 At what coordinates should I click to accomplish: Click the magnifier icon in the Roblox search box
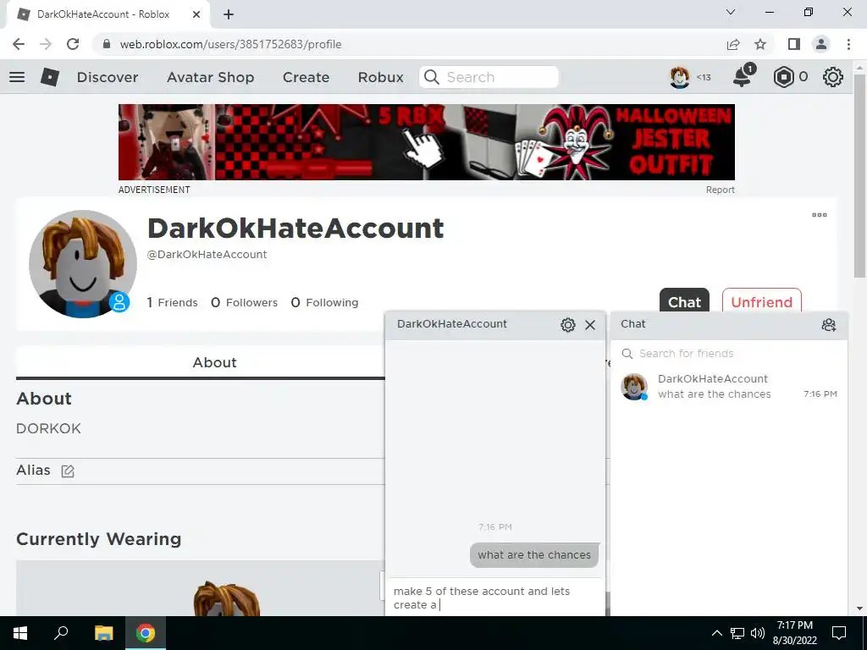431,77
